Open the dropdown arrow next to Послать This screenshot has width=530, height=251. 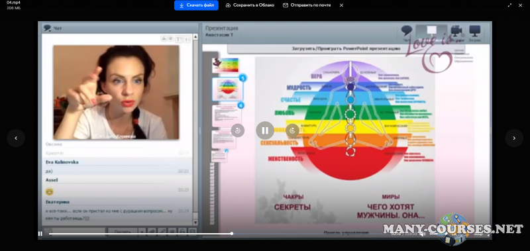[x=142, y=232]
